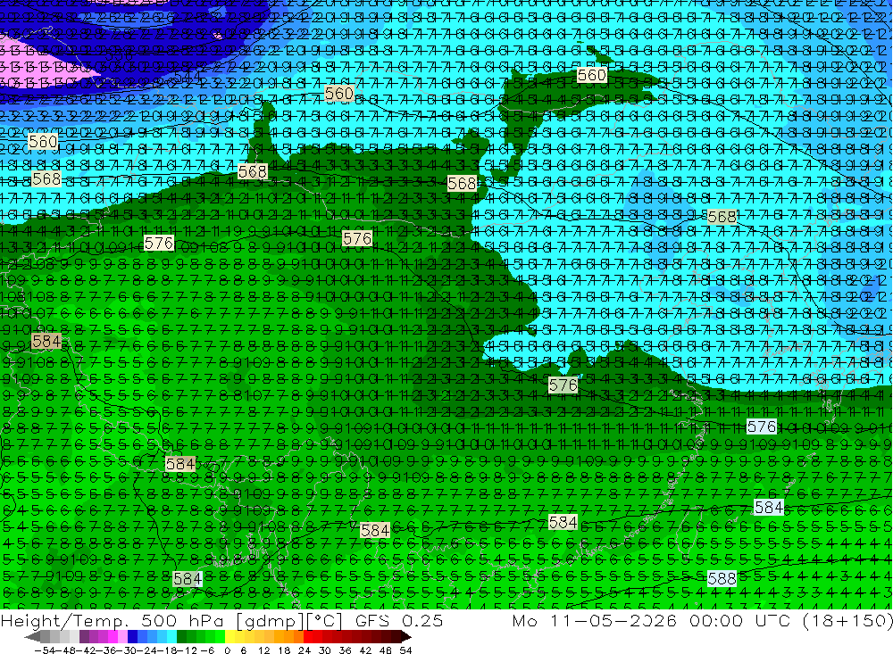The width and height of the screenshot is (893, 654).
Task: Click the rightmost 584 contour label
Action: (768, 507)
